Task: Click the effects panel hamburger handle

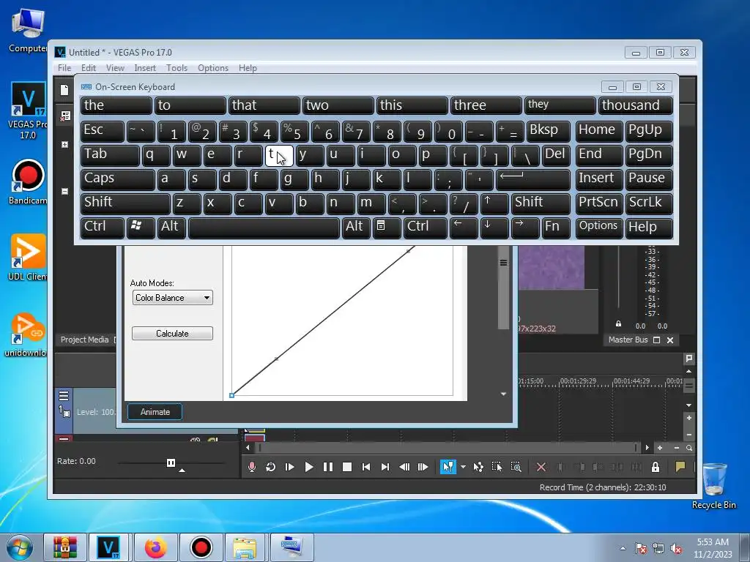Action: [503, 263]
